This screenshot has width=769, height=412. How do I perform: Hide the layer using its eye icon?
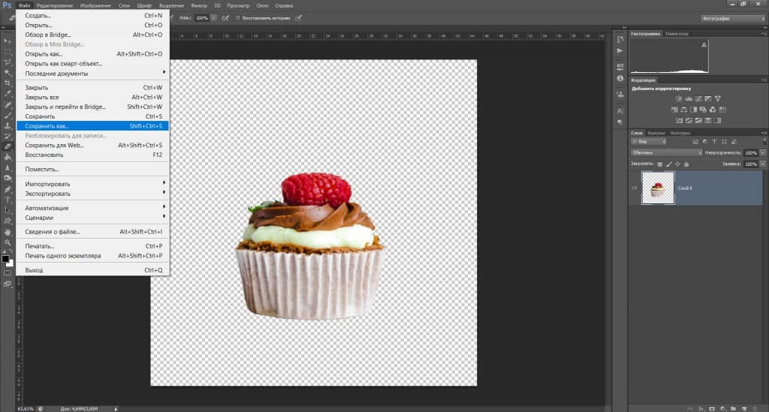coord(635,188)
